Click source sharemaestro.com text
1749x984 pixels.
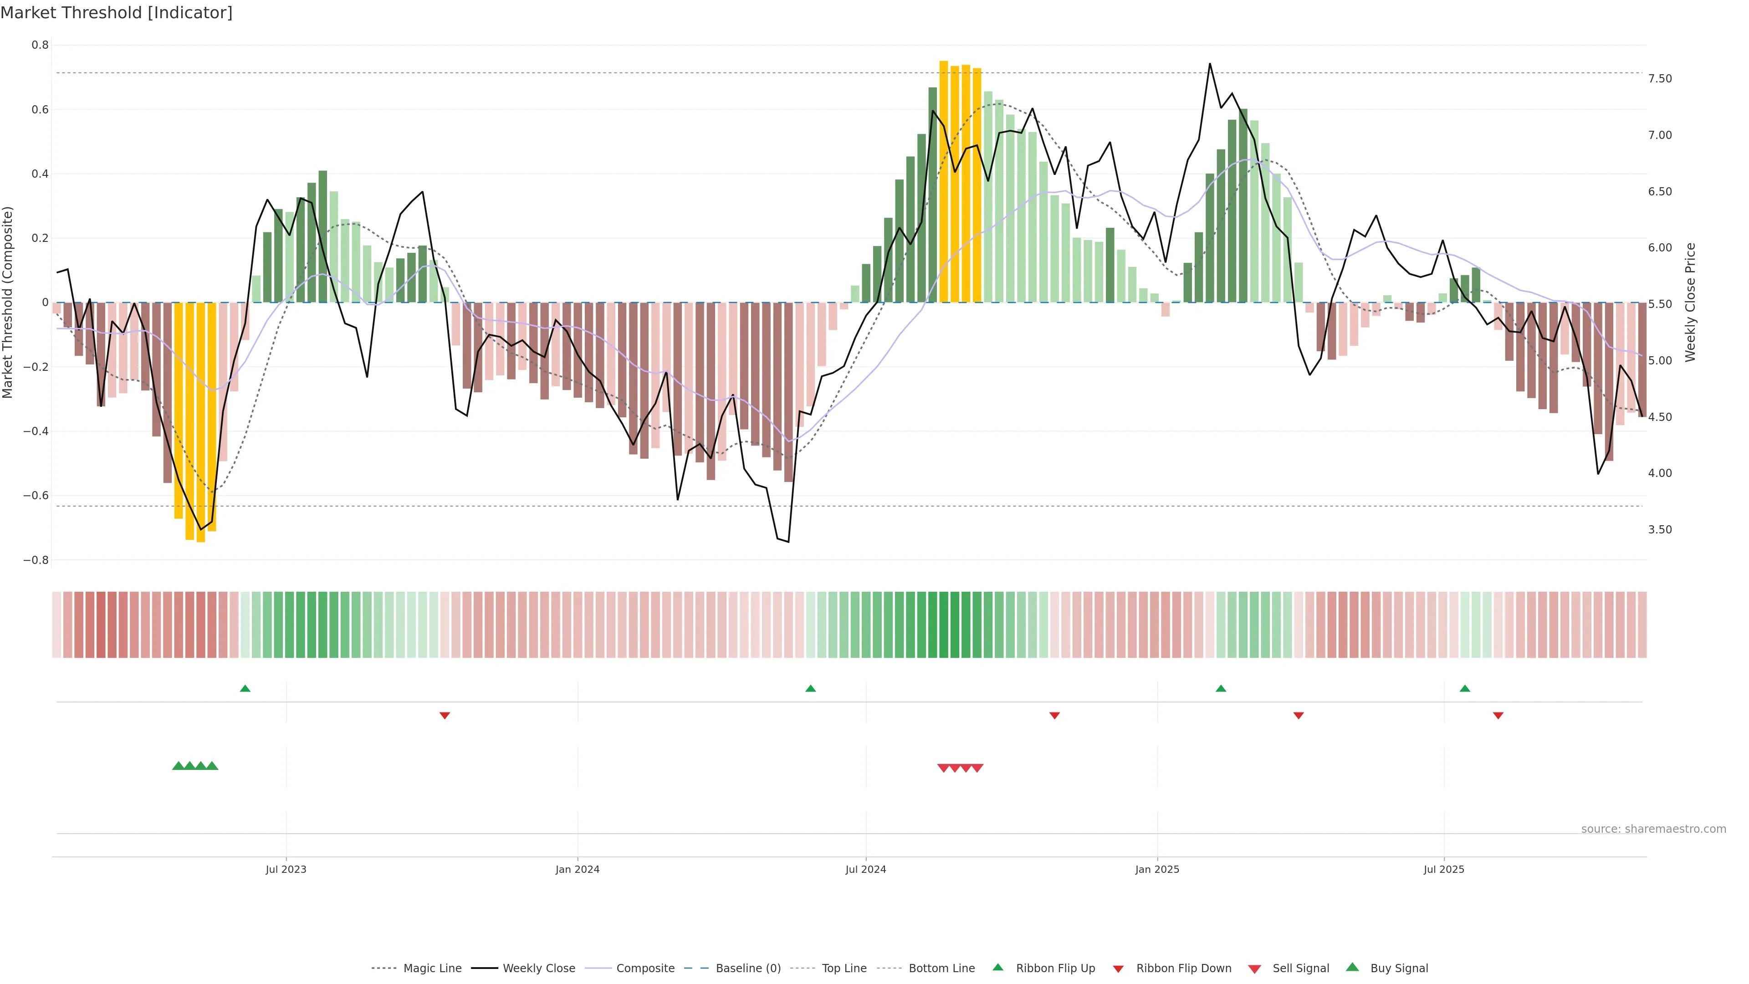click(x=1653, y=829)
